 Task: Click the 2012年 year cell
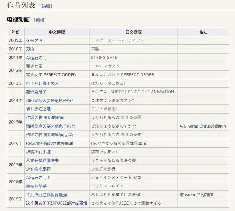coord(15,70)
